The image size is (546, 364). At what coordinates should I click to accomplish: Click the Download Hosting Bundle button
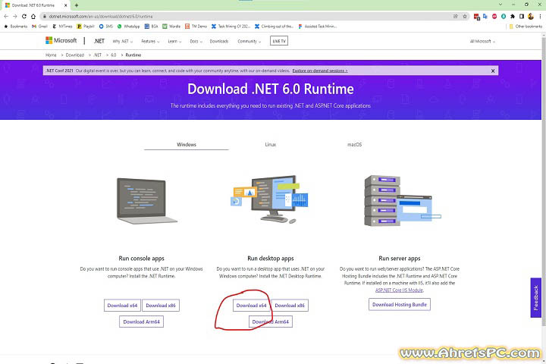point(400,304)
